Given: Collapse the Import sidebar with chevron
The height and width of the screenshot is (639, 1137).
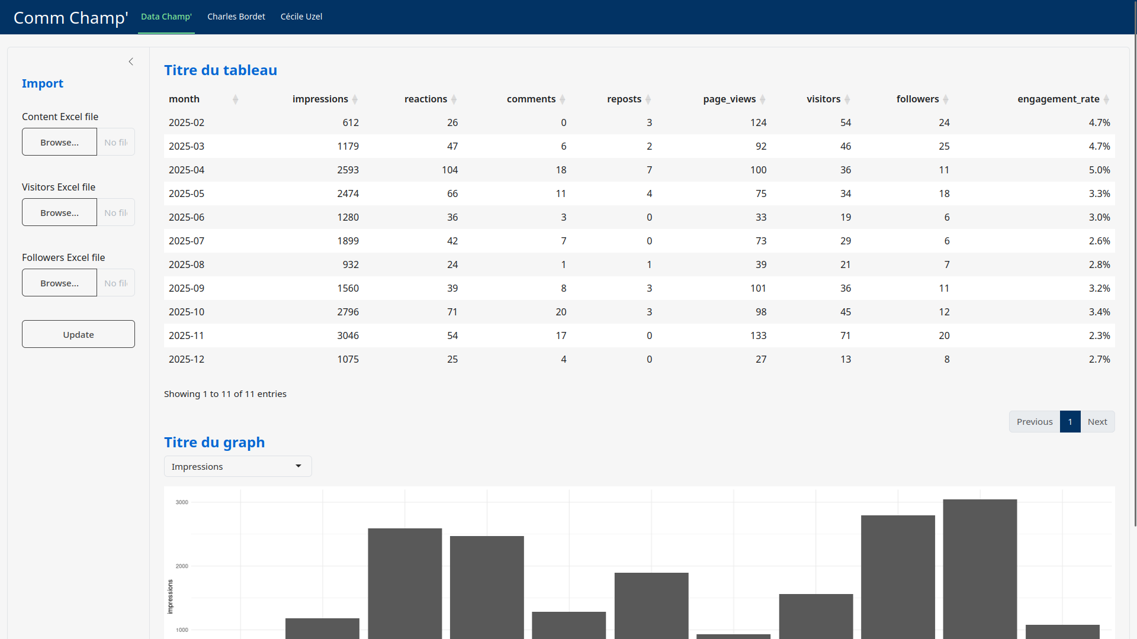Looking at the screenshot, I should [131, 62].
